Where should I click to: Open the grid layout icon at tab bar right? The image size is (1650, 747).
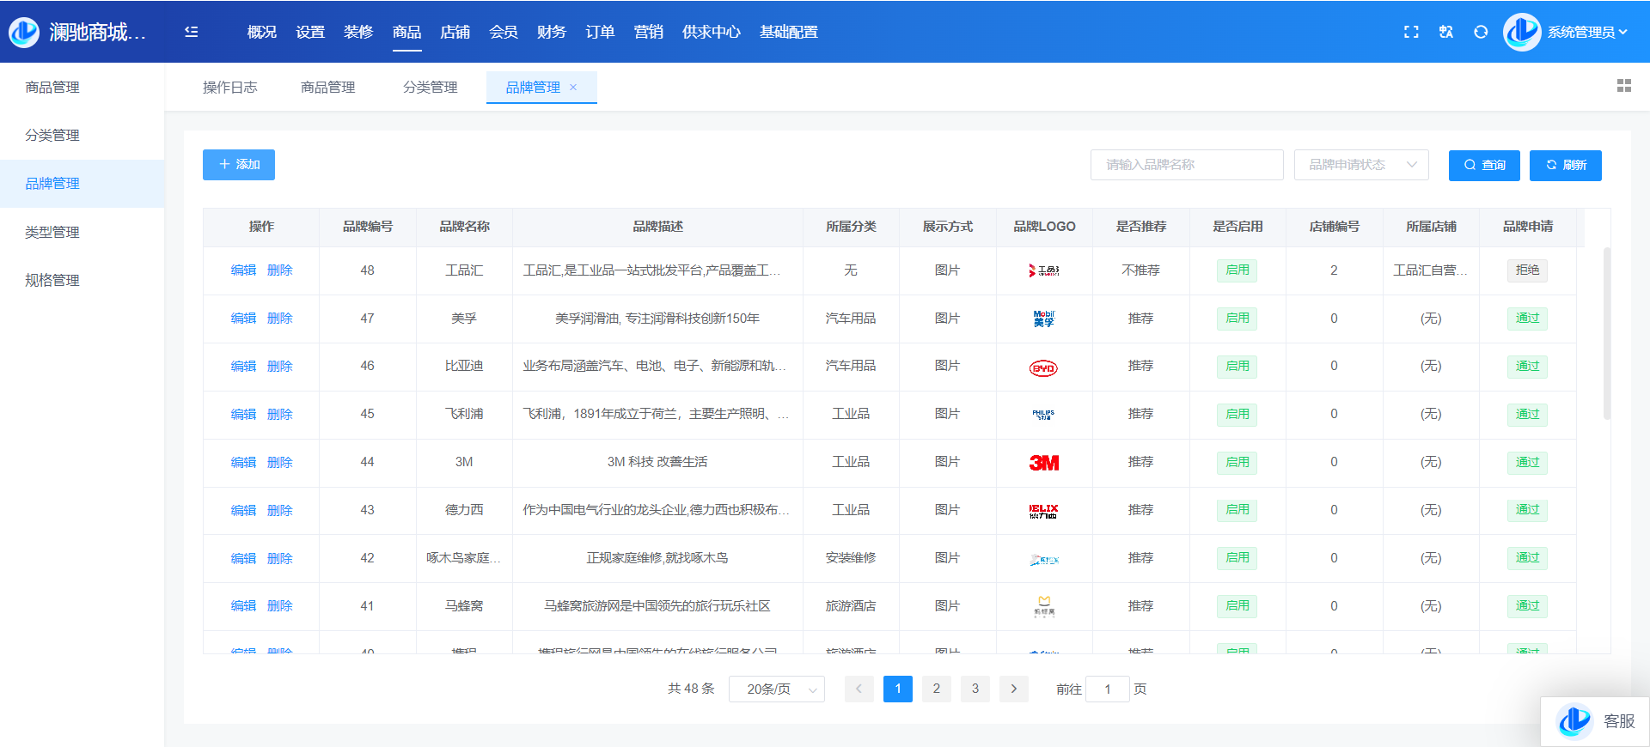[x=1623, y=86]
